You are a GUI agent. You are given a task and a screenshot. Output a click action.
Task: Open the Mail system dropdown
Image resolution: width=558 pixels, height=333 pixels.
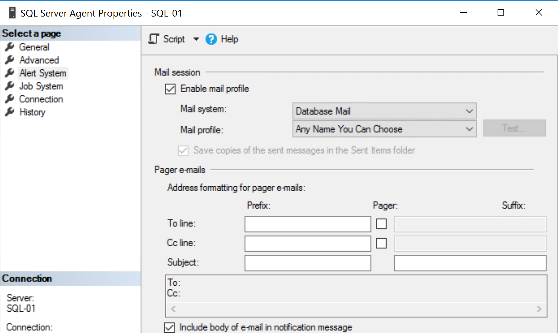tap(385, 111)
